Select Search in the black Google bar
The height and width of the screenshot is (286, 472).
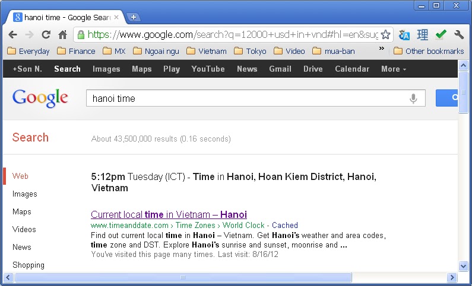point(68,69)
